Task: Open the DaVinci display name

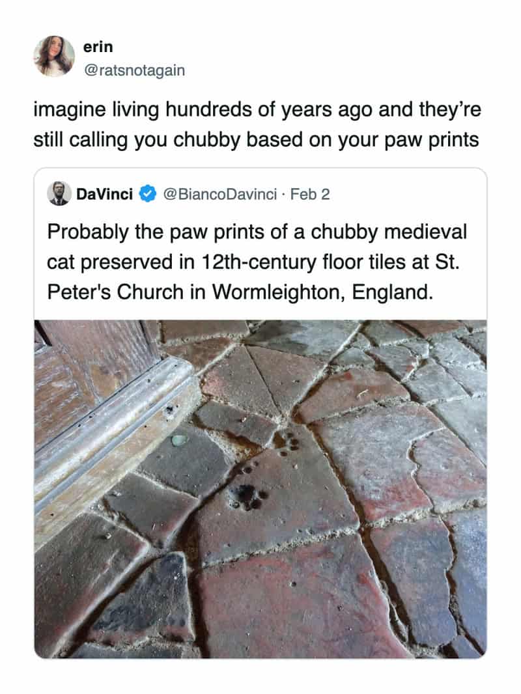Action: tap(104, 194)
